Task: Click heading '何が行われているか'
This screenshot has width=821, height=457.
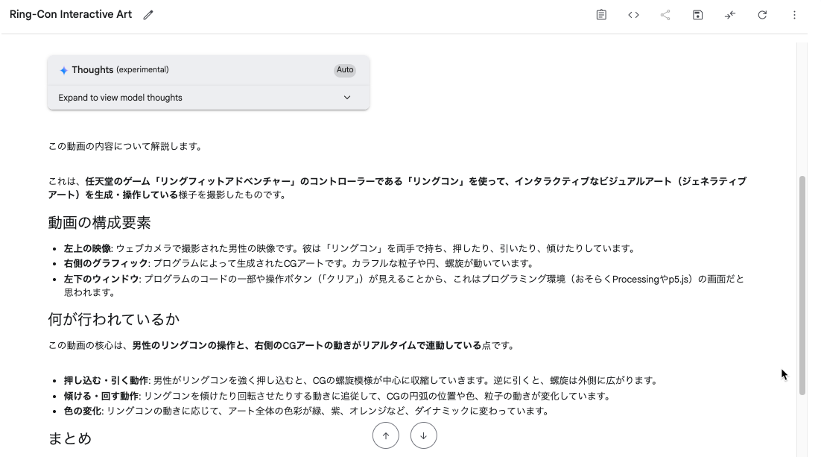Action: click(x=114, y=319)
